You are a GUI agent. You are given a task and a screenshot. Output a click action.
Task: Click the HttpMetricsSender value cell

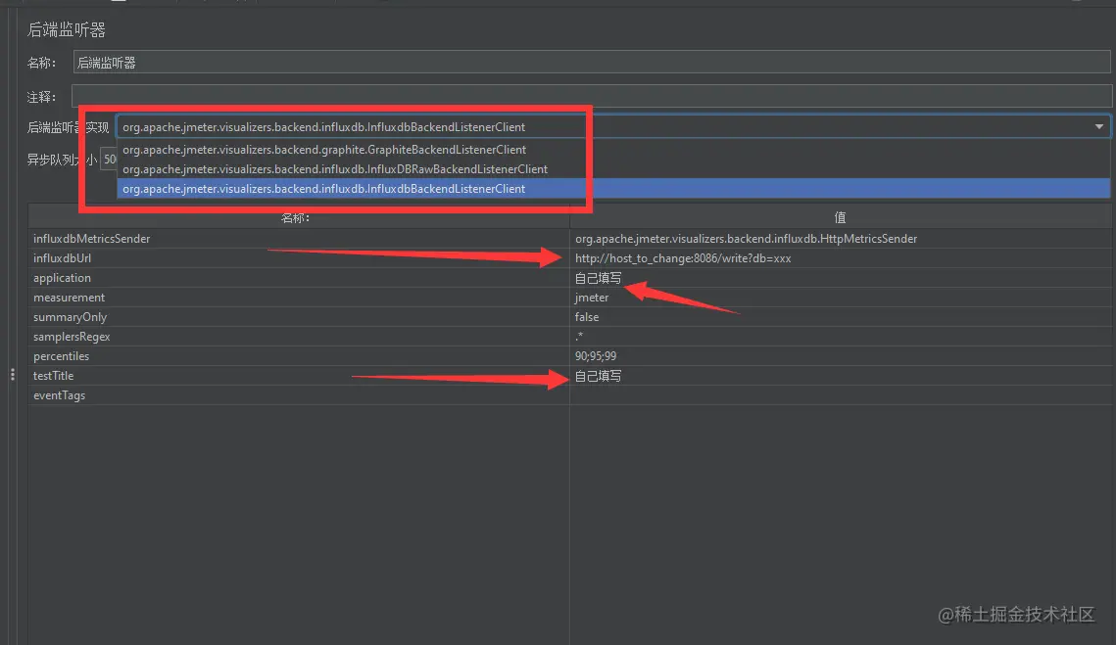[841, 238]
